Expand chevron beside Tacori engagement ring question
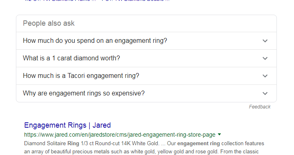 tap(265, 76)
